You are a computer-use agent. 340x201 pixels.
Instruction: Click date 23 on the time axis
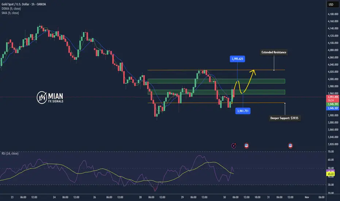point(12,197)
